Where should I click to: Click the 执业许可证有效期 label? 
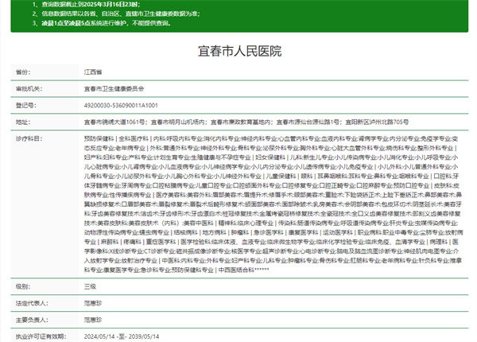tap(41, 336)
